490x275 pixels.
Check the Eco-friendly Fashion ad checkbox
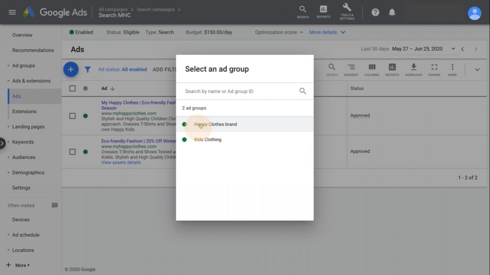73,152
